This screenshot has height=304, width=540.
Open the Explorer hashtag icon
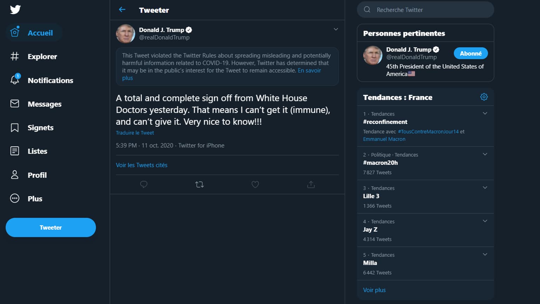point(14,56)
